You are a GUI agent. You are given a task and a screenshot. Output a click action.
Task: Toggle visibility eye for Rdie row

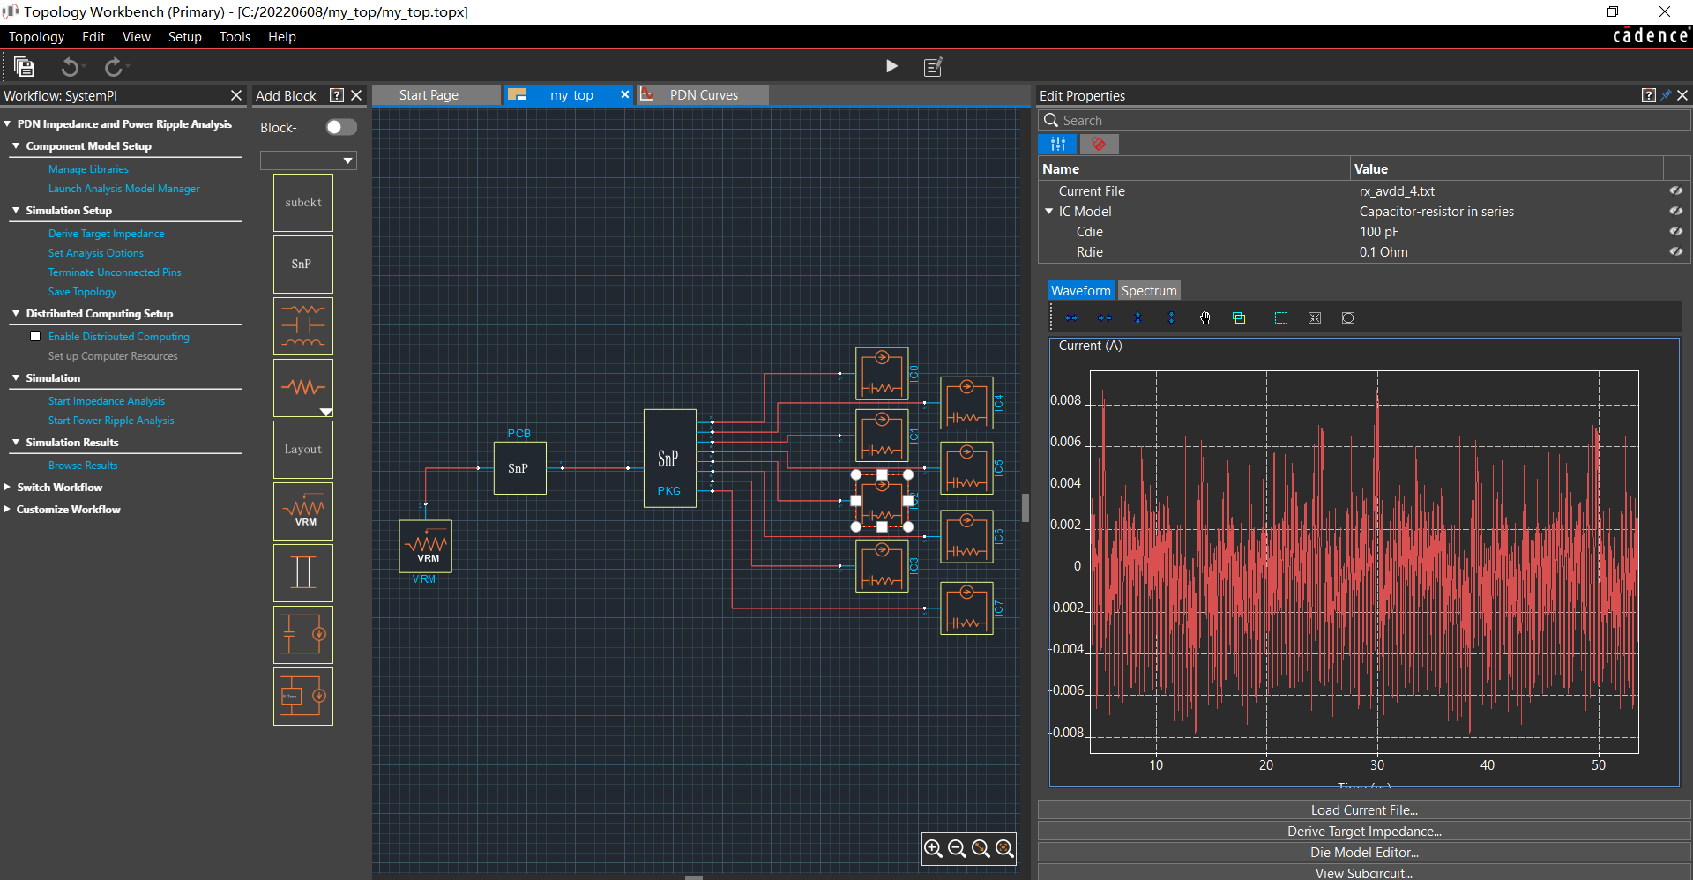(1675, 251)
